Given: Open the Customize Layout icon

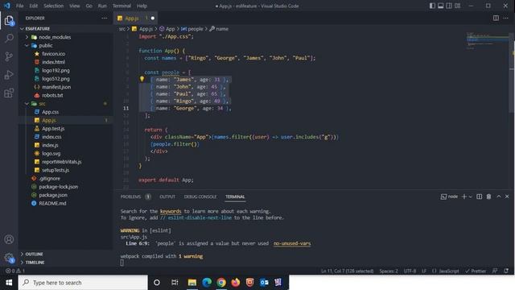Looking at the screenshot, I should 458,6.
